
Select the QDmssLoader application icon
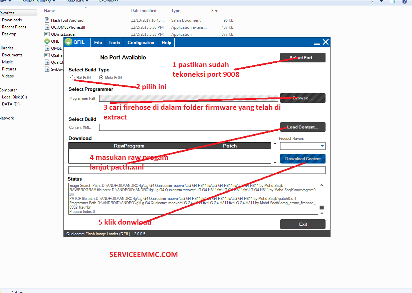[x=47, y=34]
